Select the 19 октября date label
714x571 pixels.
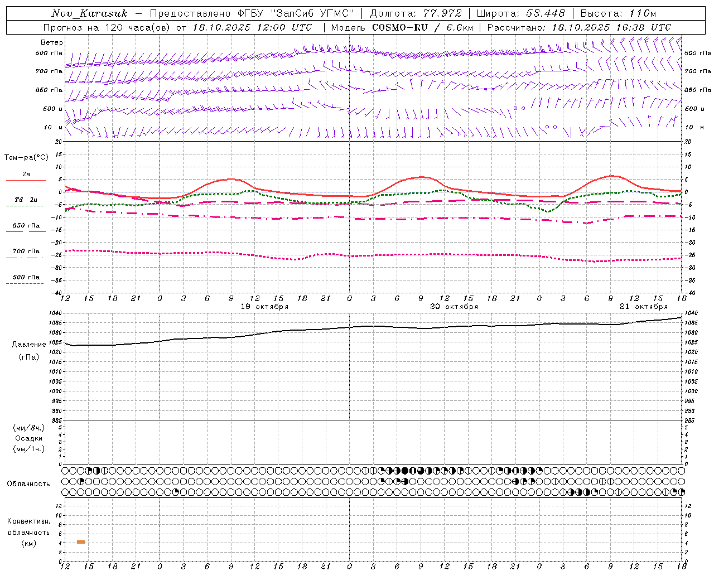(x=264, y=307)
